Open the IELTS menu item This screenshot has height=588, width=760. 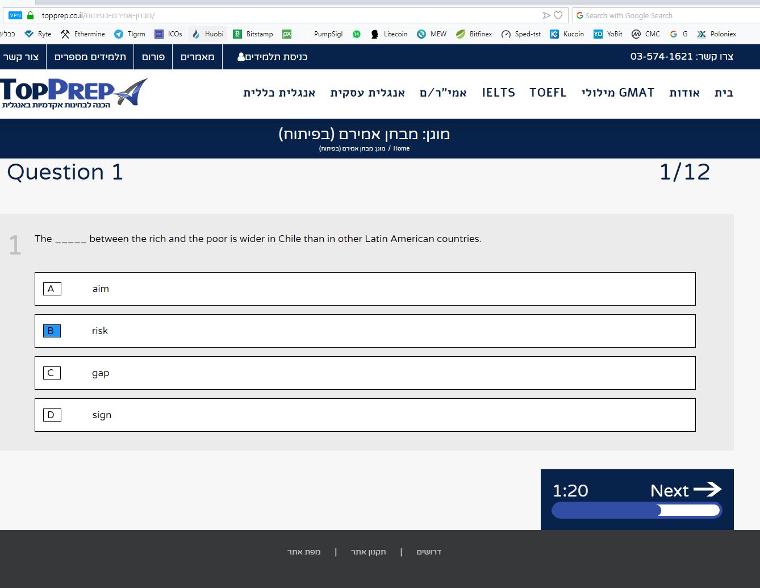coord(499,93)
